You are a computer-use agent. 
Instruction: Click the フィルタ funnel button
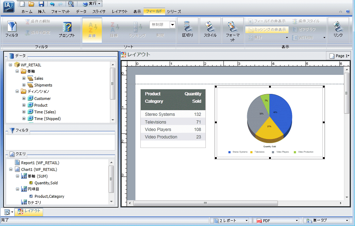click(x=12, y=29)
